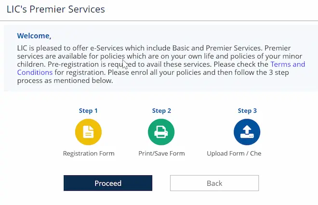This screenshot has width=318, height=205.
Task: Click the 'Upload Form / Che' caption text
Action: click(x=234, y=154)
